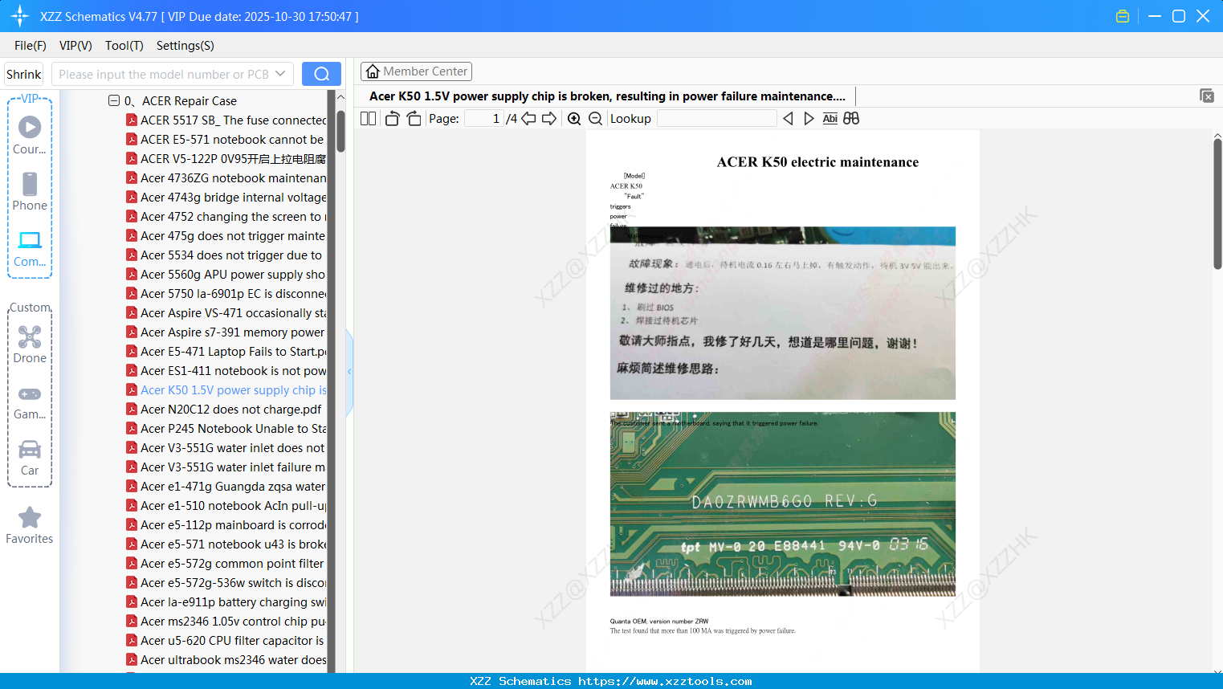
Task: Go to next page arrow
Action: 549,118
